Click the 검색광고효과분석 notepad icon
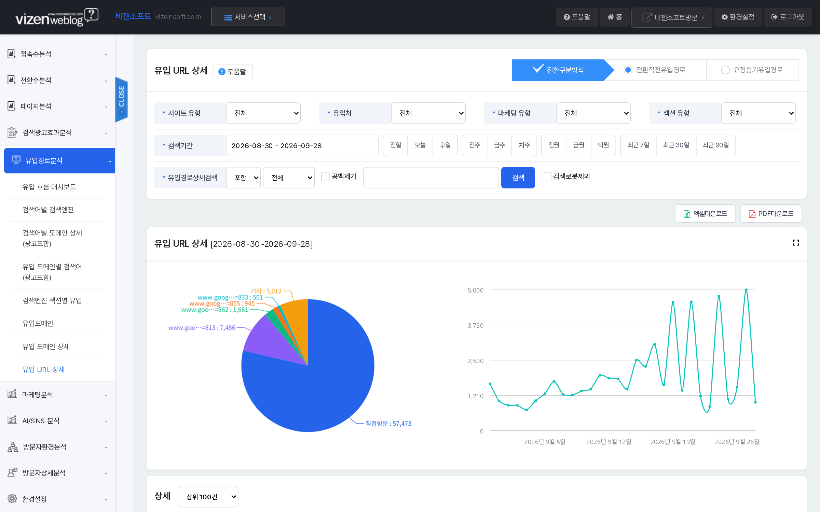The width and height of the screenshot is (820, 512). pos(12,132)
